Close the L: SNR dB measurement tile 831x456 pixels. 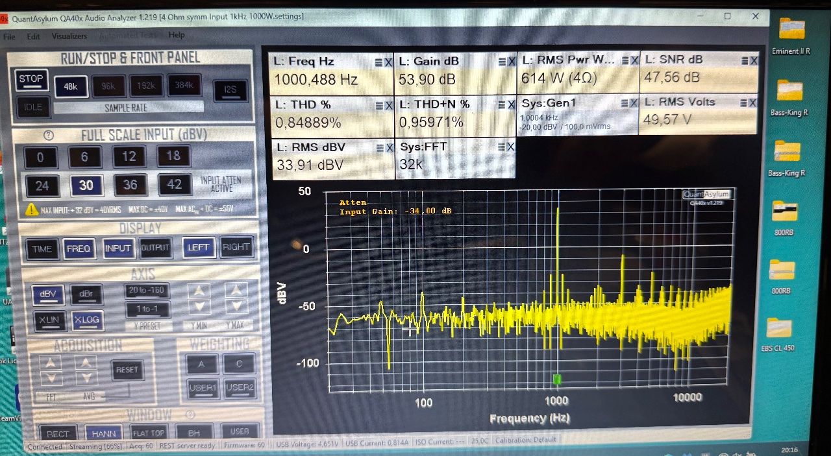753,60
